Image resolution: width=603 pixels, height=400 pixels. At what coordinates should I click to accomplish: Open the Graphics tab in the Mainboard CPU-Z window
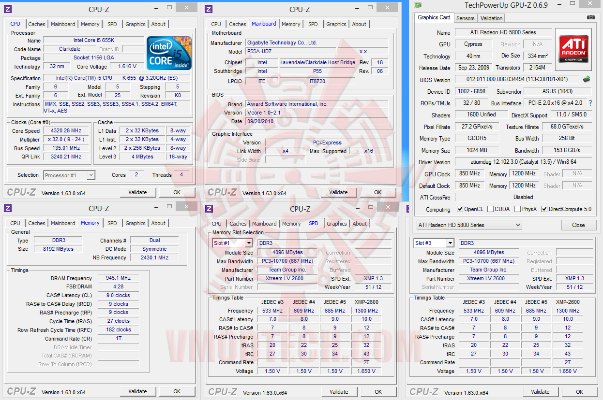click(336, 24)
